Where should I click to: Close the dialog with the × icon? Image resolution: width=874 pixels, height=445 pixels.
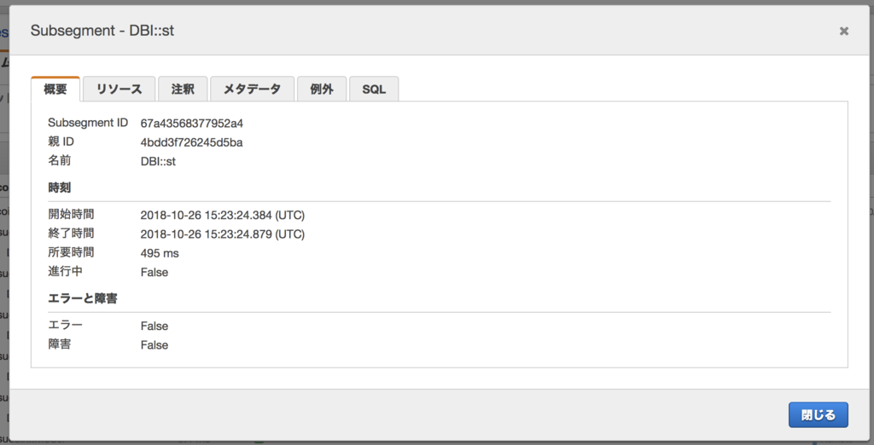click(x=844, y=32)
